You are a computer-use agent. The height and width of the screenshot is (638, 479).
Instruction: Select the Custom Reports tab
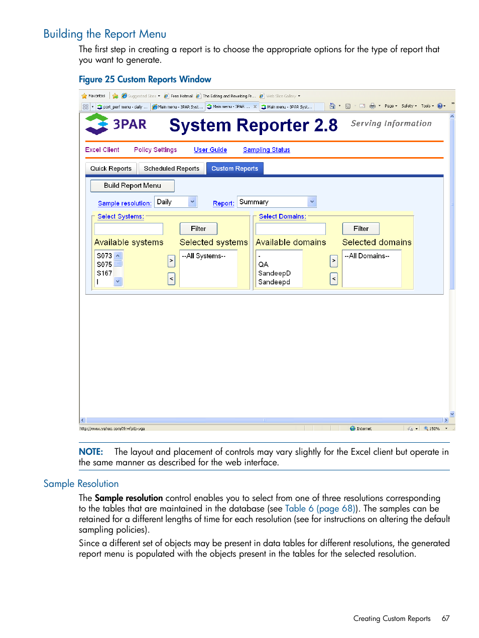tap(234, 169)
